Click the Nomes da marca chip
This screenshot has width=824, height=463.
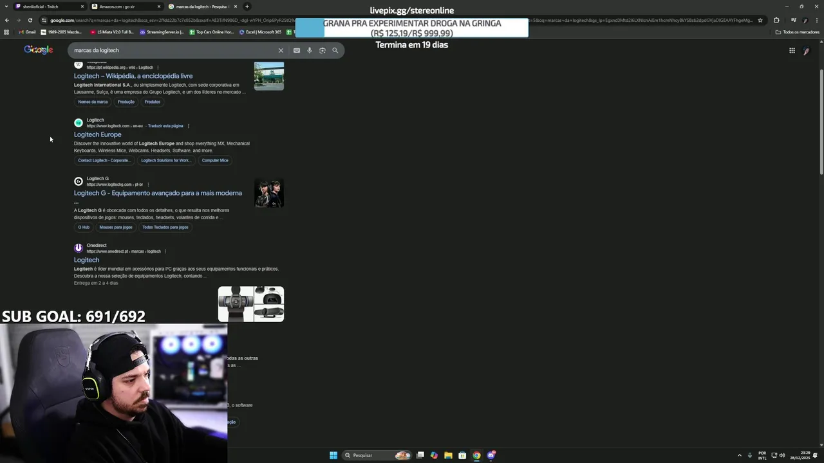click(x=93, y=102)
